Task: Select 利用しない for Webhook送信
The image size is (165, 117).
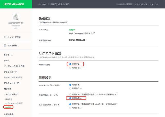Action: click(70, 68)
